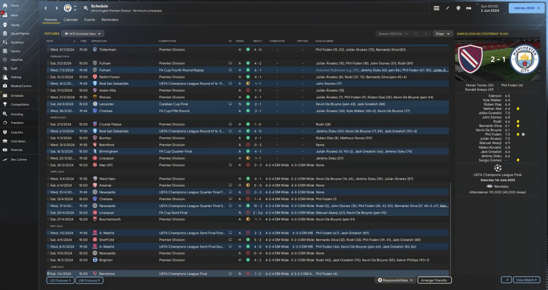The height and width of the screenshot is (290, 548).
Task: Sort fixtures by the Date column header
Action: coord(50,41)
